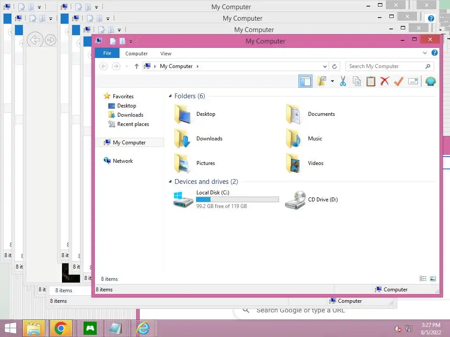
Task: Click the Help icon in the background window
Action: 431,18
